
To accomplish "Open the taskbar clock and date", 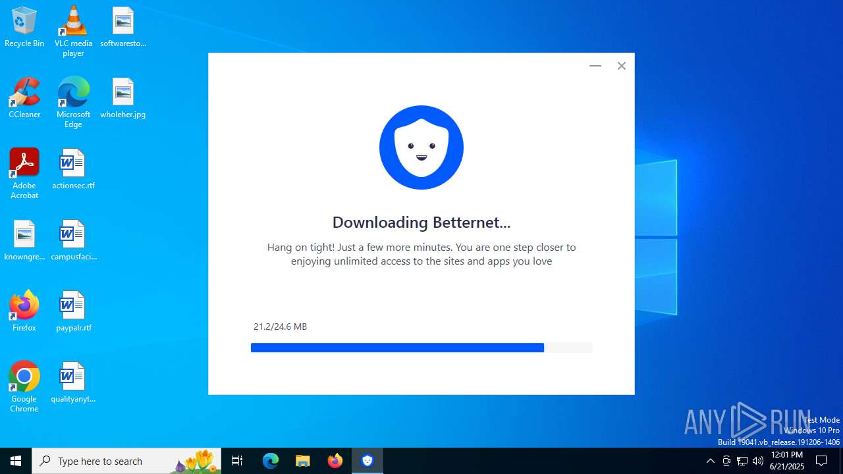I will [787, 461].
